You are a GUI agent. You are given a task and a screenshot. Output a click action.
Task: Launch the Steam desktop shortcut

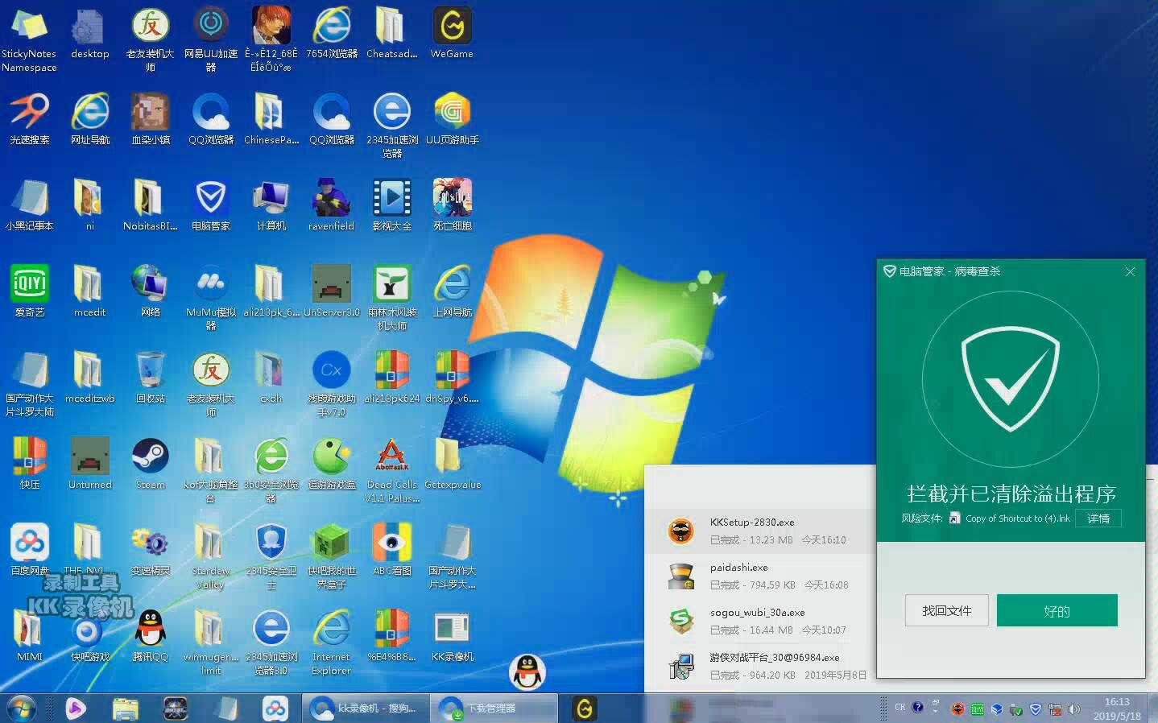coord(151,463)
